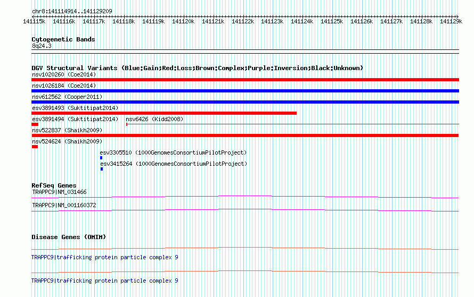Click the 8q24.3 band label
Viewport: 474px width, 297px height.
(x=42, y=46)
